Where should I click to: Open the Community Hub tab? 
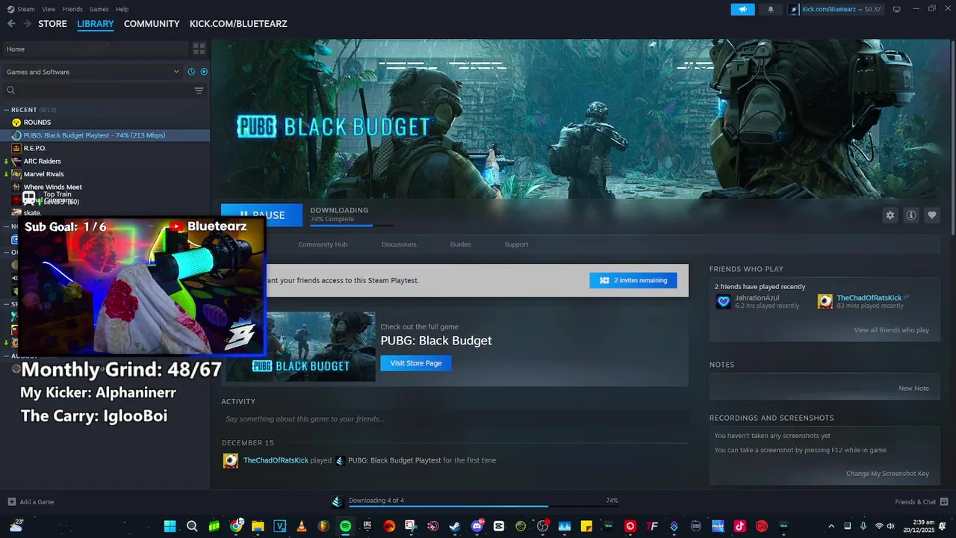click(323, 244)
